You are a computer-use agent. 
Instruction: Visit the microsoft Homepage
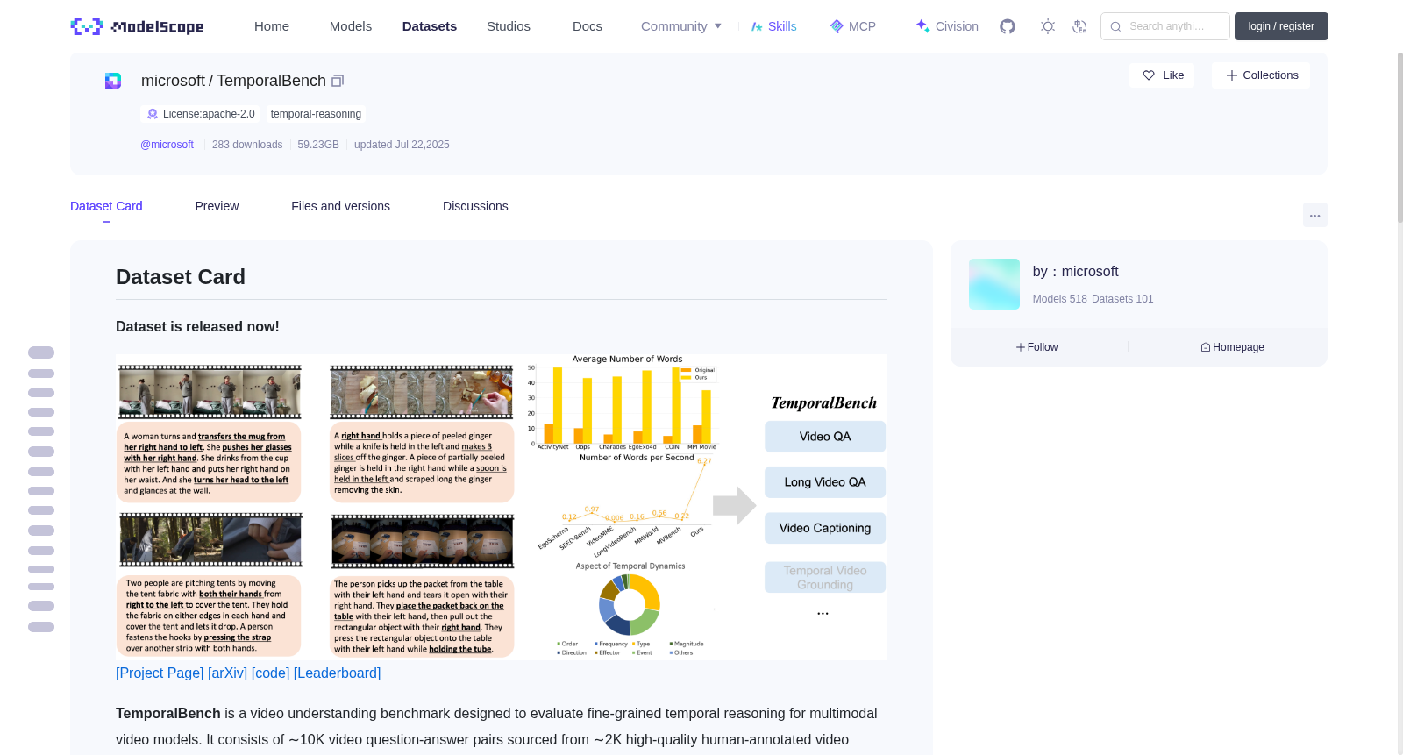tap(1232, 347)
